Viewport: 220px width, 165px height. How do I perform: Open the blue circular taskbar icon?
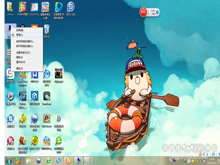[x=59, y=161]
